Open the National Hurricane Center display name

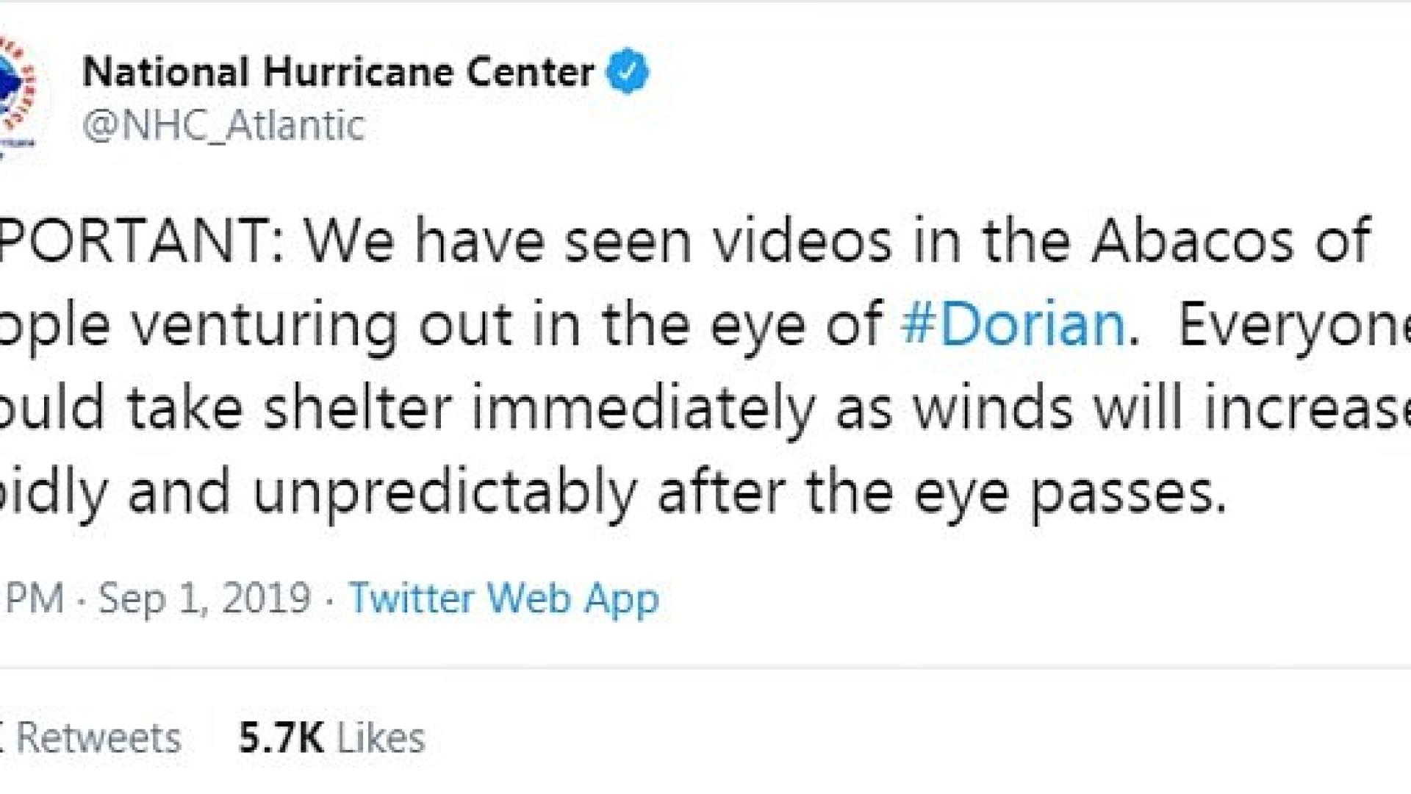[338, 72]
